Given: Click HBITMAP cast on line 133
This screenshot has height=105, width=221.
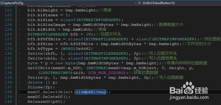Looking at the screenshot, I should coord(97,68).
